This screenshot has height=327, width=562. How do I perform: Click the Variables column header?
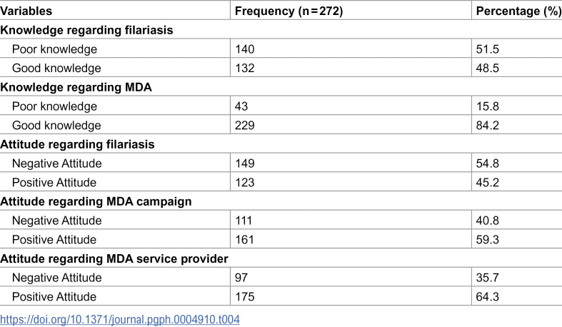click(26, 11)
